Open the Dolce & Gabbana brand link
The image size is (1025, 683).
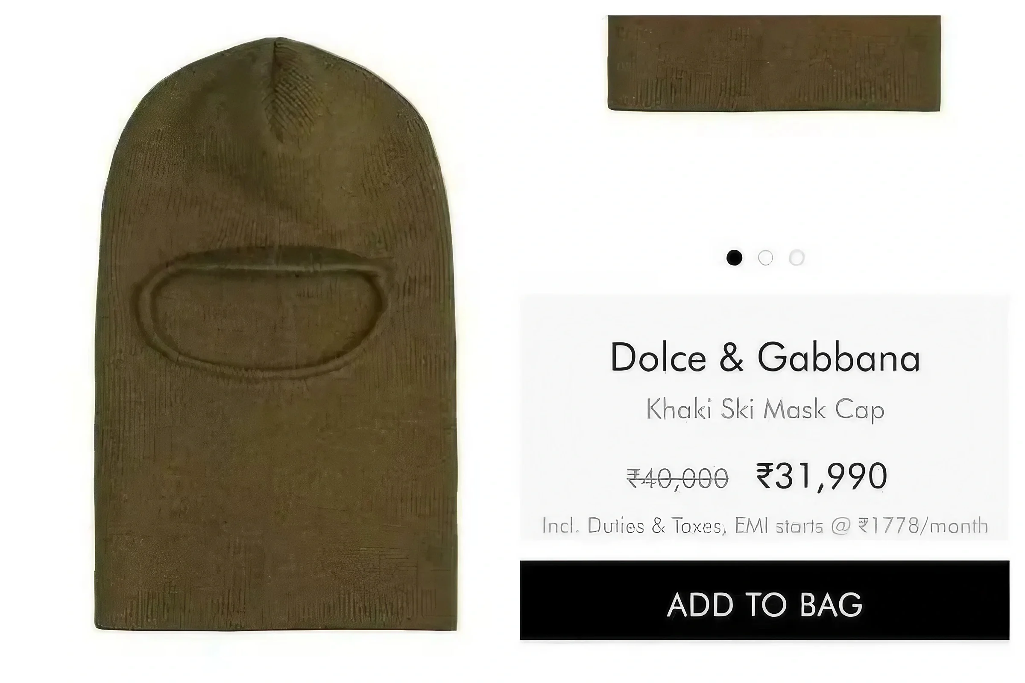point(765,358)
